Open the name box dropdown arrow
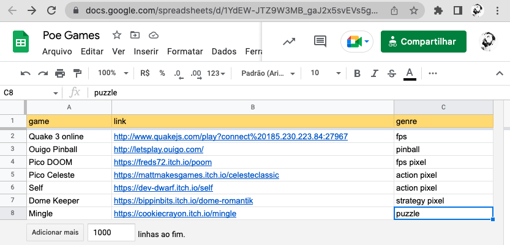510x245 pixels. [56, 93]
